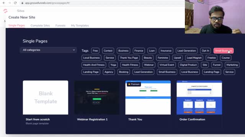
Task: Select the Feminine tag
Action: [x=163, y=58]
